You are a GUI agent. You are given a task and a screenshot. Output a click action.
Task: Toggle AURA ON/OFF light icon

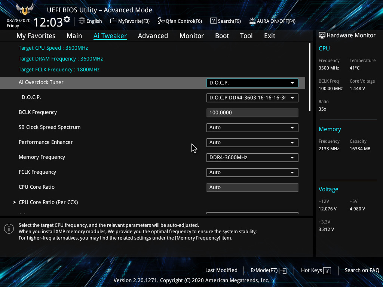(x=252, y=21)
